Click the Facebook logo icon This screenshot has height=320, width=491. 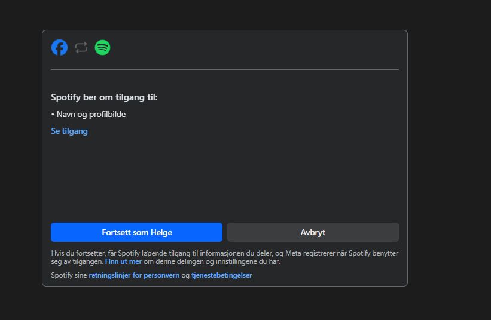(59, 48)
